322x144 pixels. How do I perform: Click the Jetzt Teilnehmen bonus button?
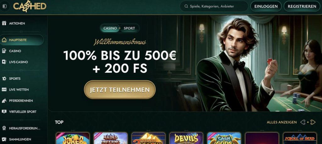[120, 90]
